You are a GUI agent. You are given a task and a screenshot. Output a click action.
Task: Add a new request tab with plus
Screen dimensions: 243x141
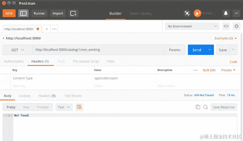click(x=47, y=29)
